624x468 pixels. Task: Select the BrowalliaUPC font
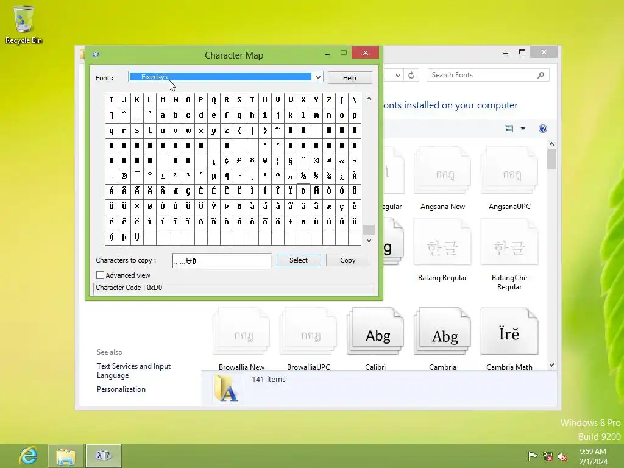pyautogui.click(x=308, y=339)
